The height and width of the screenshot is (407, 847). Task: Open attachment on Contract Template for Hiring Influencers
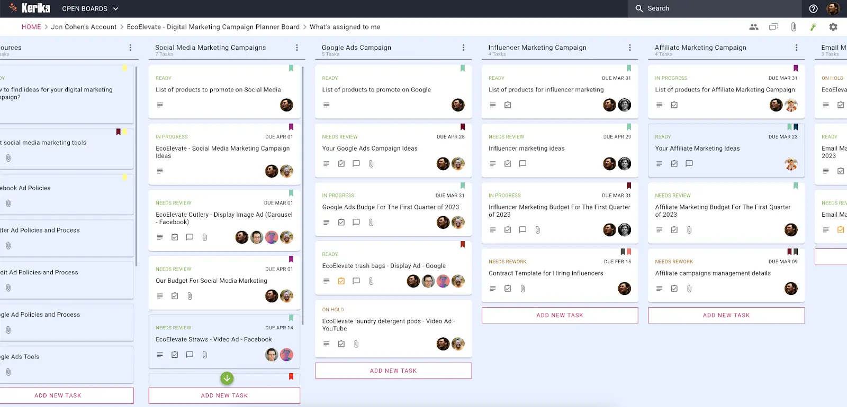[522, 289]
